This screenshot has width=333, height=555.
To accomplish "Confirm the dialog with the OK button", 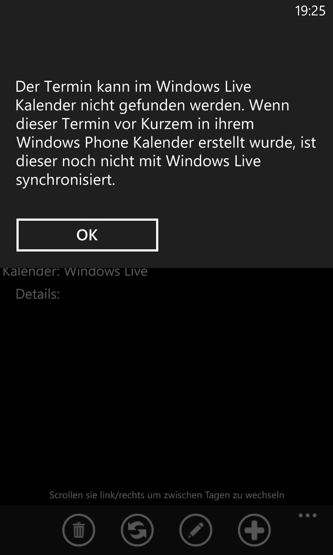I will (x=87, y=235).
